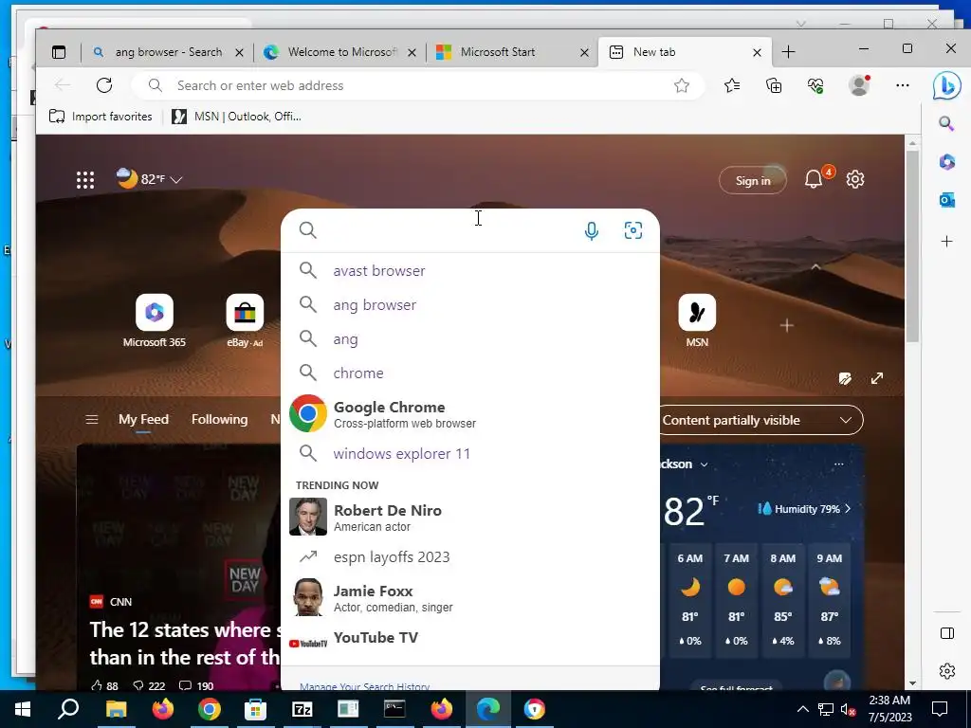Screen dimensions: 971x728
Task: Select the Following feed tab
Action: coord(219,420)
